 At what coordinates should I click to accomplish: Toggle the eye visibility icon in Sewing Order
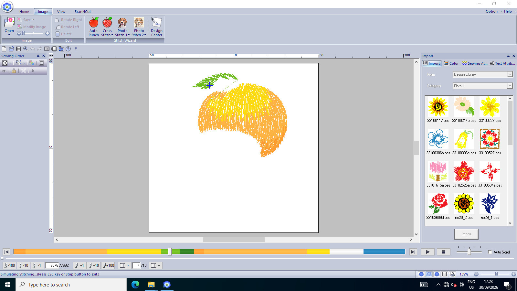point(5,71)
